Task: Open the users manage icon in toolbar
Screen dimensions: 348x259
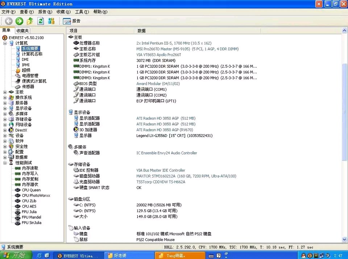Action: pos(51,21)
